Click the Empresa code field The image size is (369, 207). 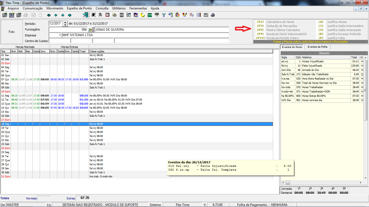coord(55,35)
